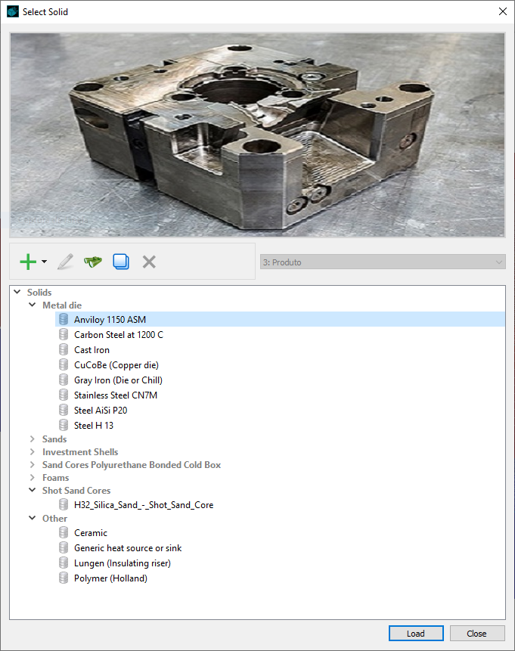This screenshot has width=515, height=651.
Task: Click the Foams group label
Action: [x=56, y=477]
